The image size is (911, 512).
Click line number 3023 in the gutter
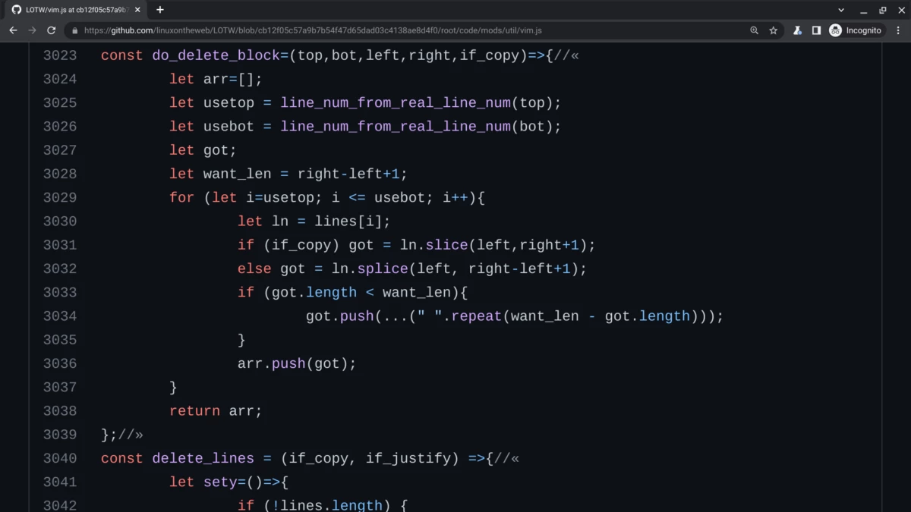pos(60,55)
